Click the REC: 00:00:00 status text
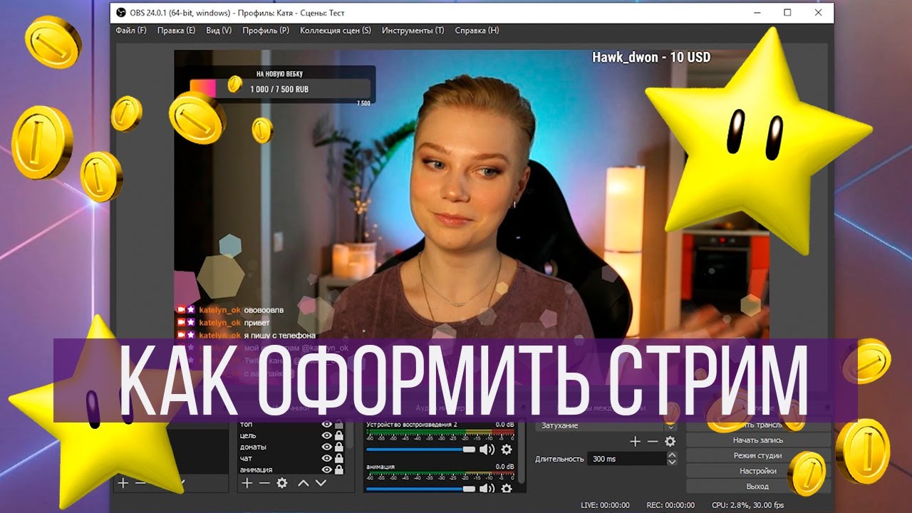The width and height of the screenshot is (912, 513). coord(670,505)
